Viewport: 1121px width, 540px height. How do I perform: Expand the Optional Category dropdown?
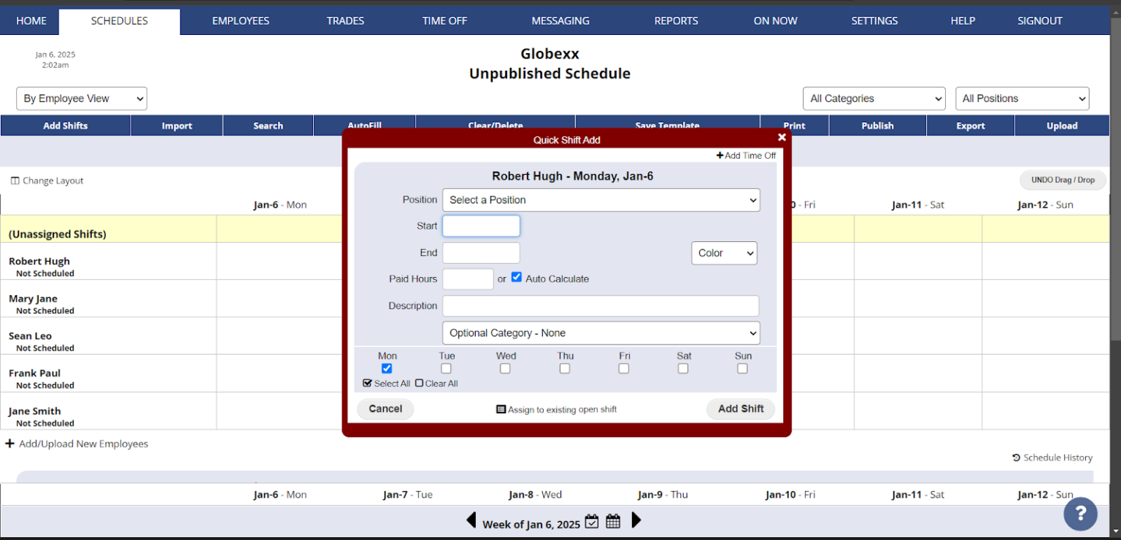[x=601, y=333]
